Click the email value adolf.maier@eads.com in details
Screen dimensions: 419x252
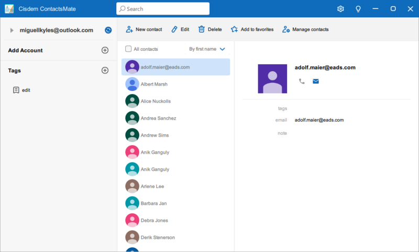319,120
